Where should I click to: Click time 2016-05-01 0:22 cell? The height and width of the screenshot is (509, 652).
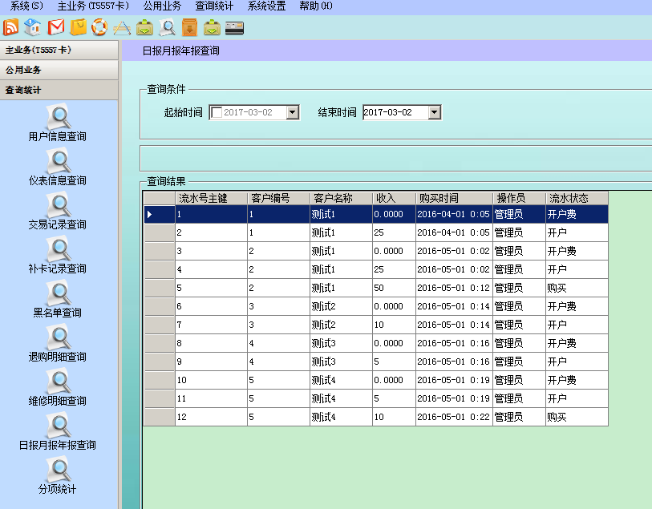[x=453, y=417]
